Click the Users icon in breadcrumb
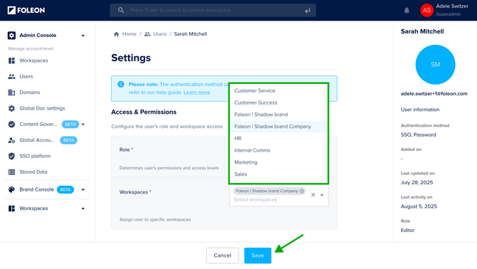The height and width of the screenshot is (269, 477). [147, 34]
